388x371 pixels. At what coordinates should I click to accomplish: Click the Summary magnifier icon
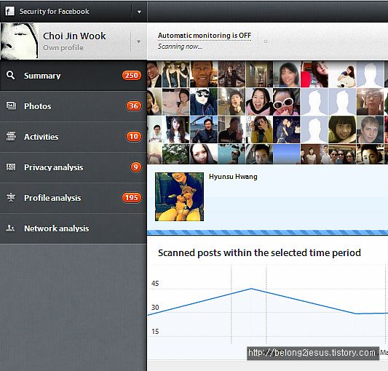10,75
